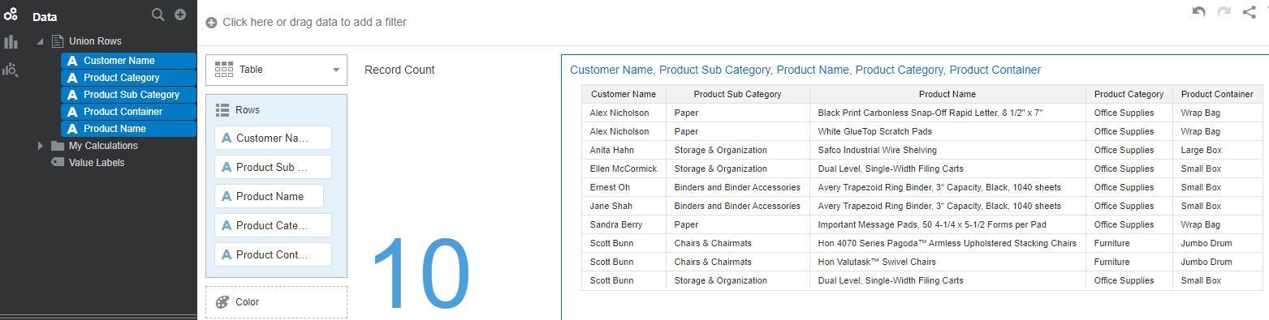Select Product Name in the data tree
Viewport: 1269px width, 320px height.
pyautogui.click(x=128, y=129)
